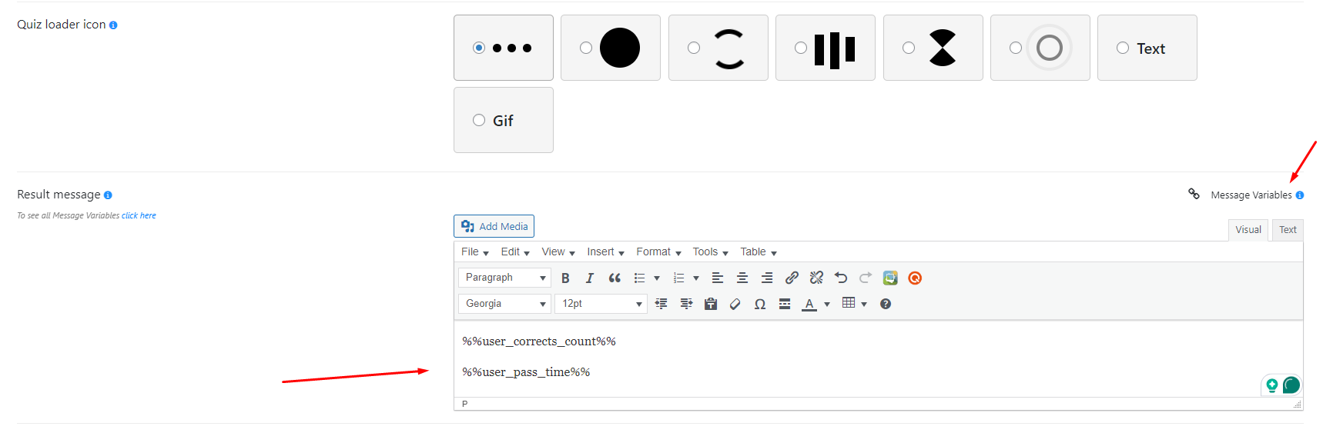Switch to the Text editor tab
The width and height of the screenshot is (1323, 433).
click(x=1288, y=230)
